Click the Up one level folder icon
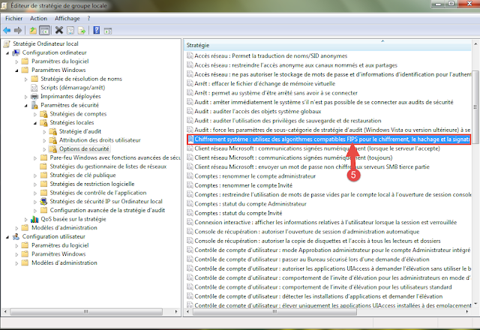Screen dimensions: 480x330 coord(33,30)
